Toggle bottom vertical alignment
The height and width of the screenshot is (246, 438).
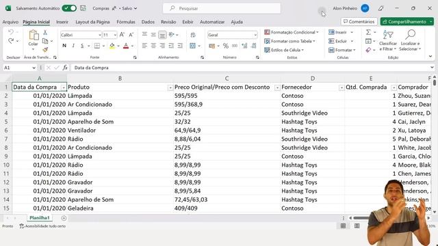[x=162, y=35]
